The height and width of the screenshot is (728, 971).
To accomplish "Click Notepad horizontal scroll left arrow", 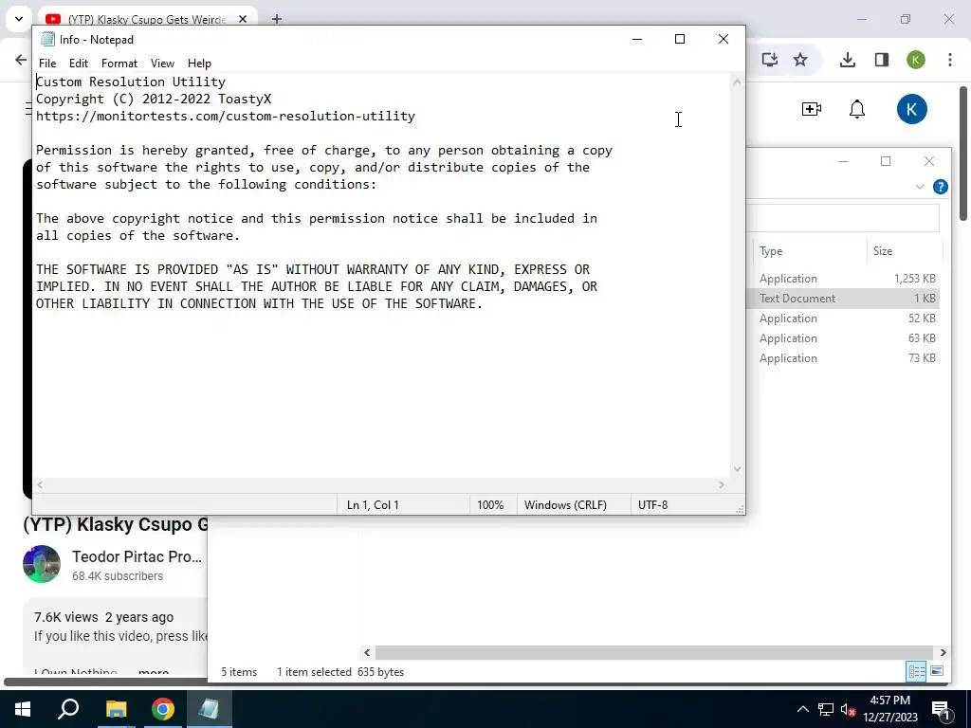I will click(x=40, y=484).
